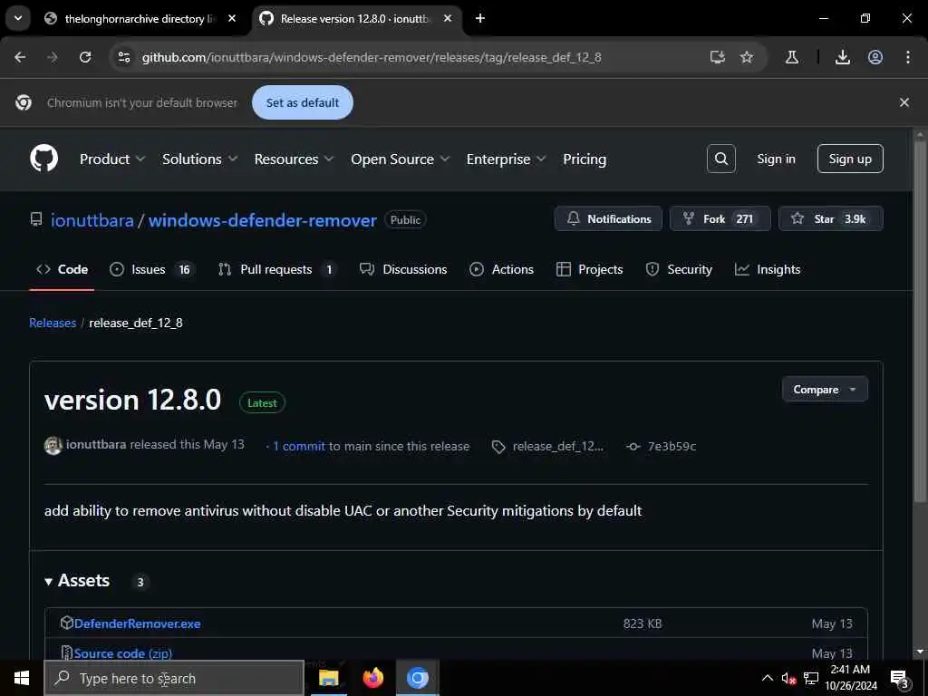Open Firefox from taskbar
This screenshot has height=696, width=928.
(x=372, y=678)
